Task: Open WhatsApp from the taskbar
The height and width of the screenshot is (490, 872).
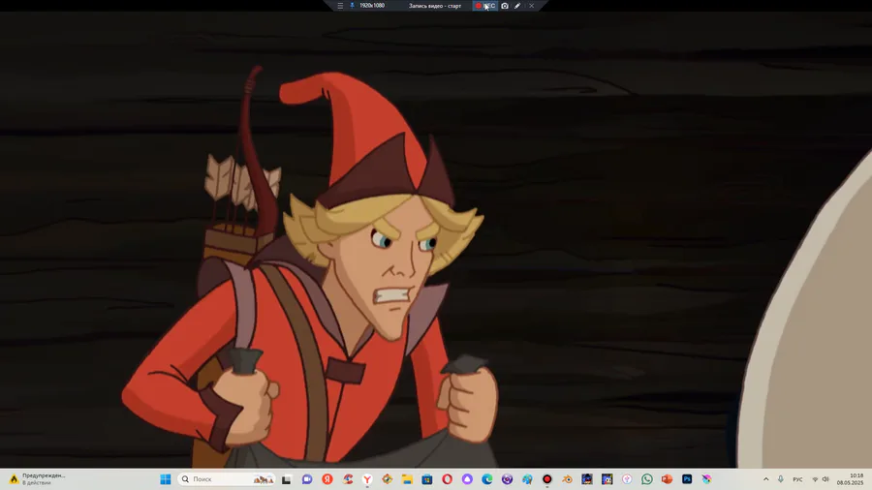Action: click(647, 479)
